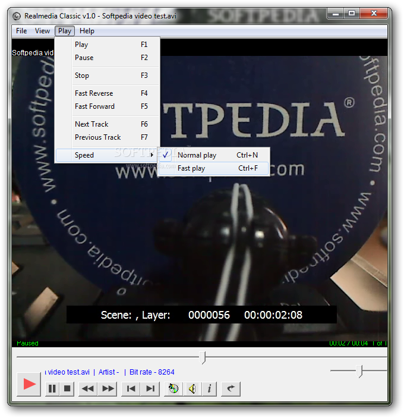The height and width of the screenshot is (418, 404).
Task: Open the View menu
Action: click(x=42, y=31)
